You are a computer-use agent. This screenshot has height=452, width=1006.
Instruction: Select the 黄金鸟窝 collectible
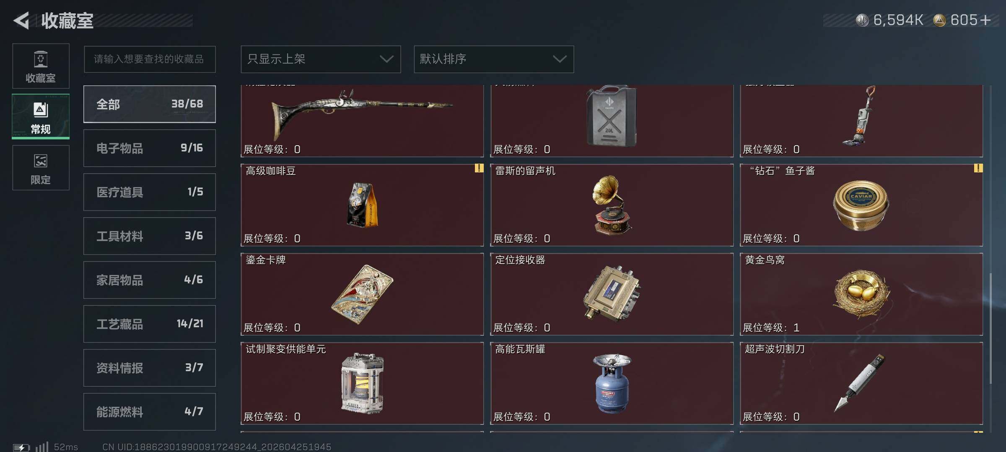tap(861, 294)
